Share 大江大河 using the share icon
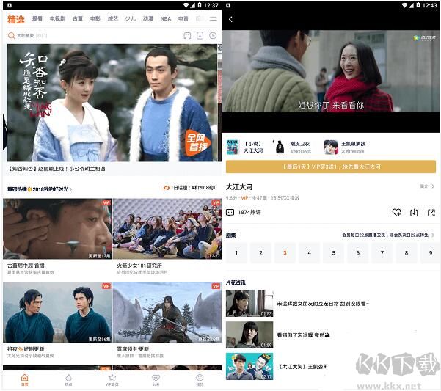Screen dimensions: 441x391 pyautogui.click(x=431, y=213)
